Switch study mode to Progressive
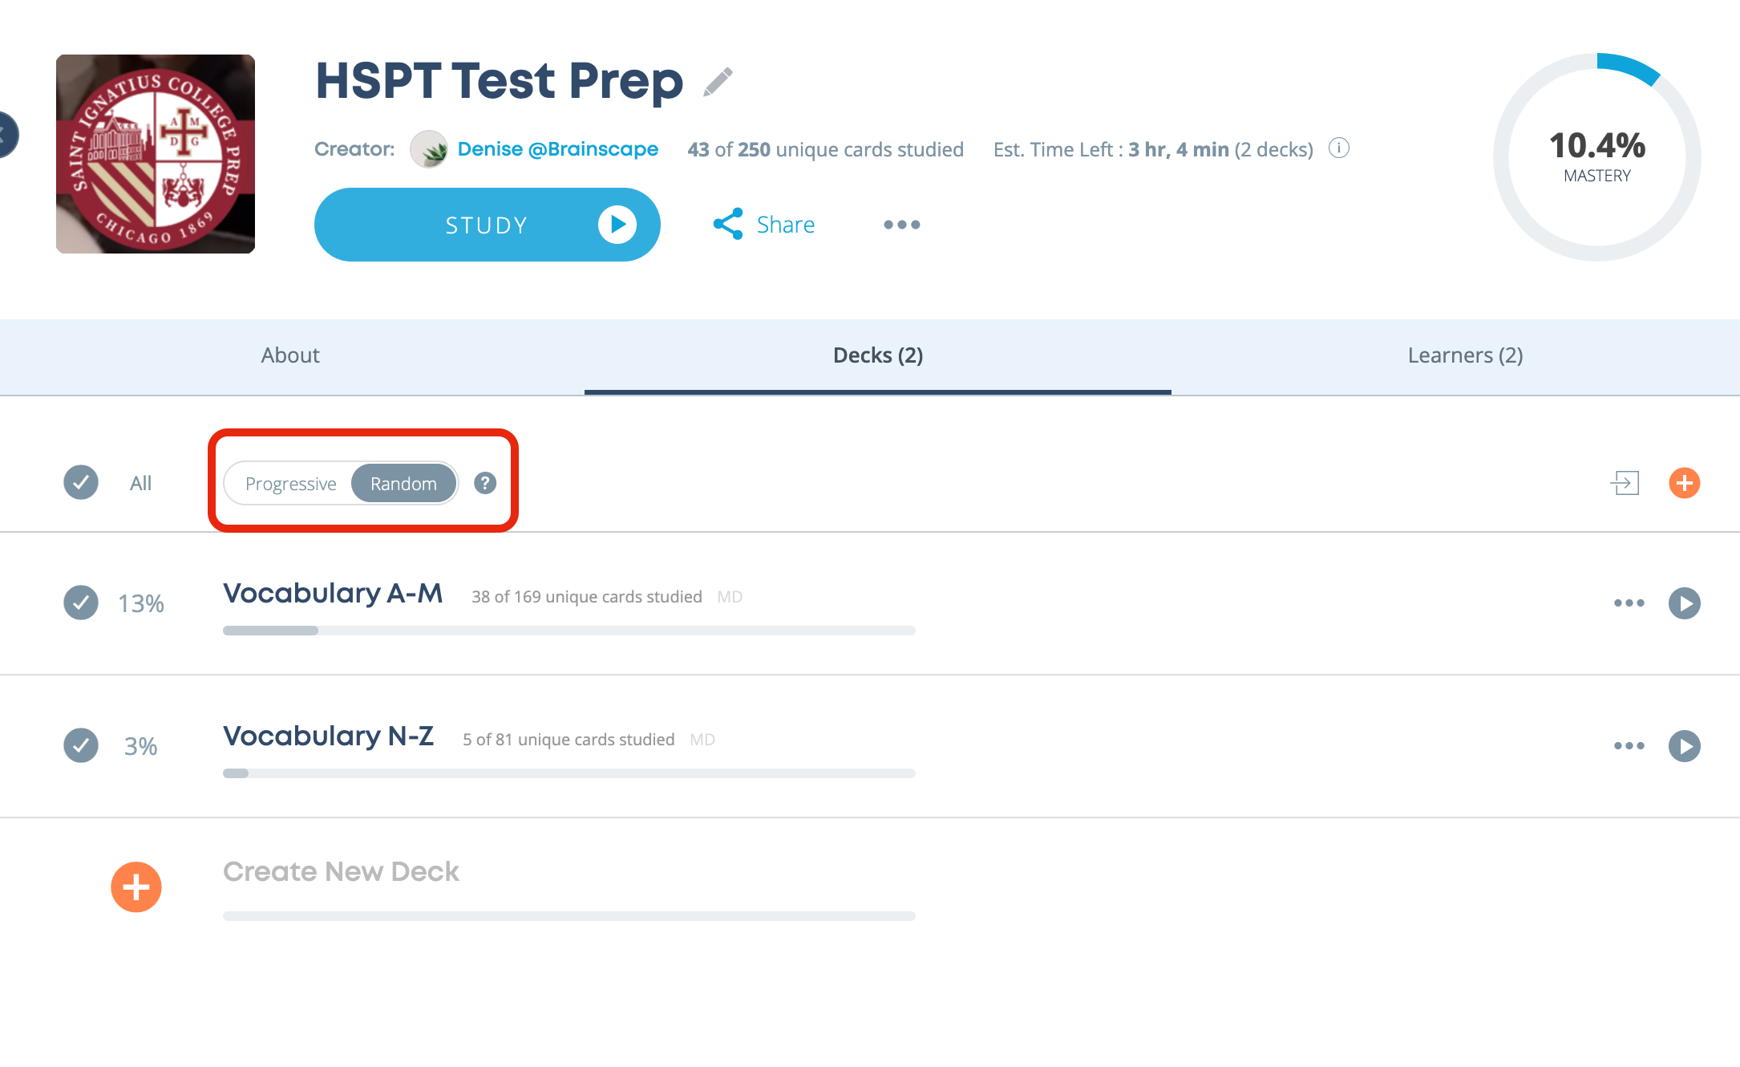The width and height of the screenshot is (1740, 1067). (290, 484)
